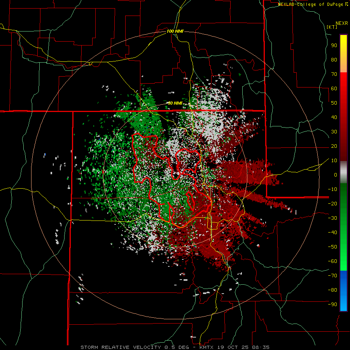This screenshot has height=350, width=350.
Task: Click the 80 value on the velocity scale
Action: tap(334, 60)
